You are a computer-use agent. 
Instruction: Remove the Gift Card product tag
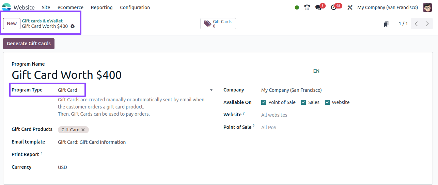click(x=83, y=130)
